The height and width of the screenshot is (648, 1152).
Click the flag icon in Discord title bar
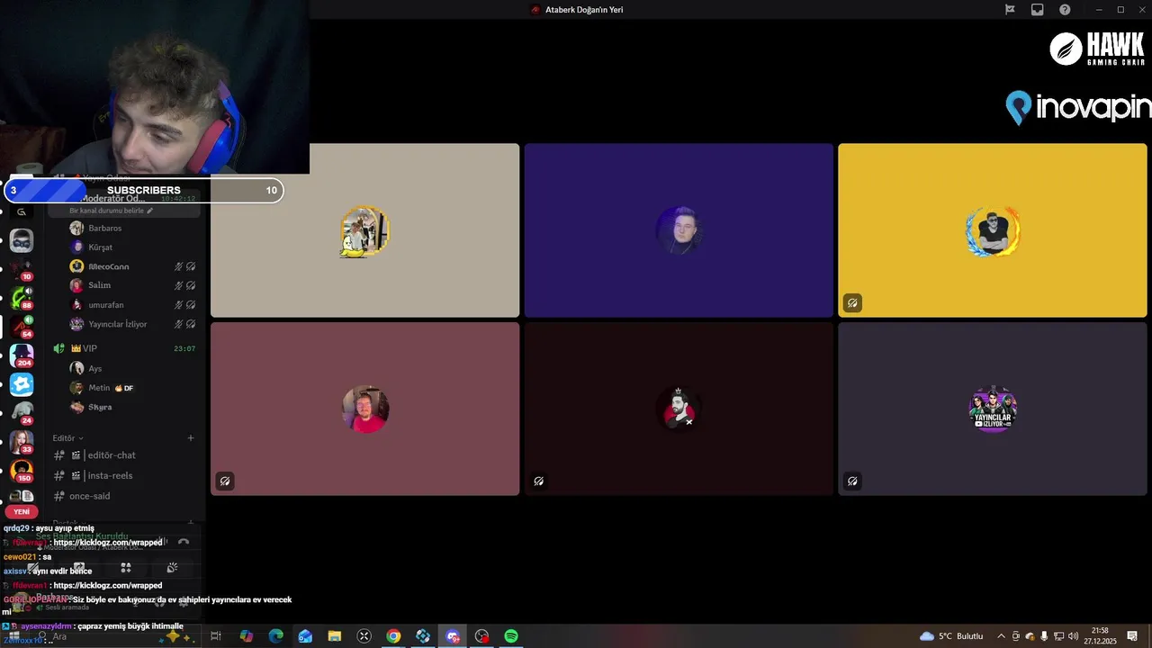1010,10
